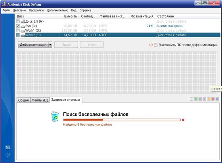
Task: Click the drive icon next to Work2 (E:)
Action: [x=23, y=35]
